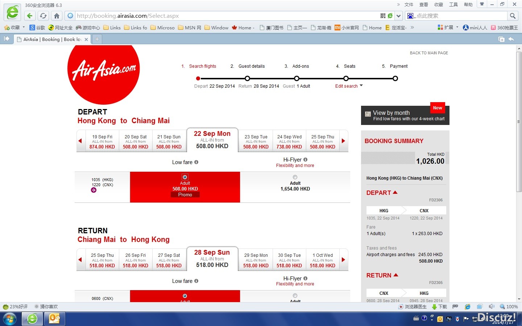Open View by month 4-week chart

coord(405,115)
